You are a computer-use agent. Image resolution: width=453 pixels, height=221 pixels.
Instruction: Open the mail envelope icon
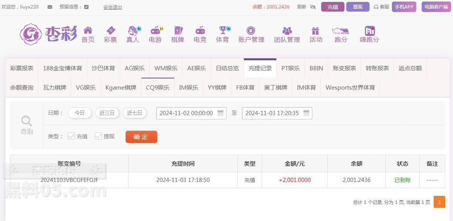50,7
